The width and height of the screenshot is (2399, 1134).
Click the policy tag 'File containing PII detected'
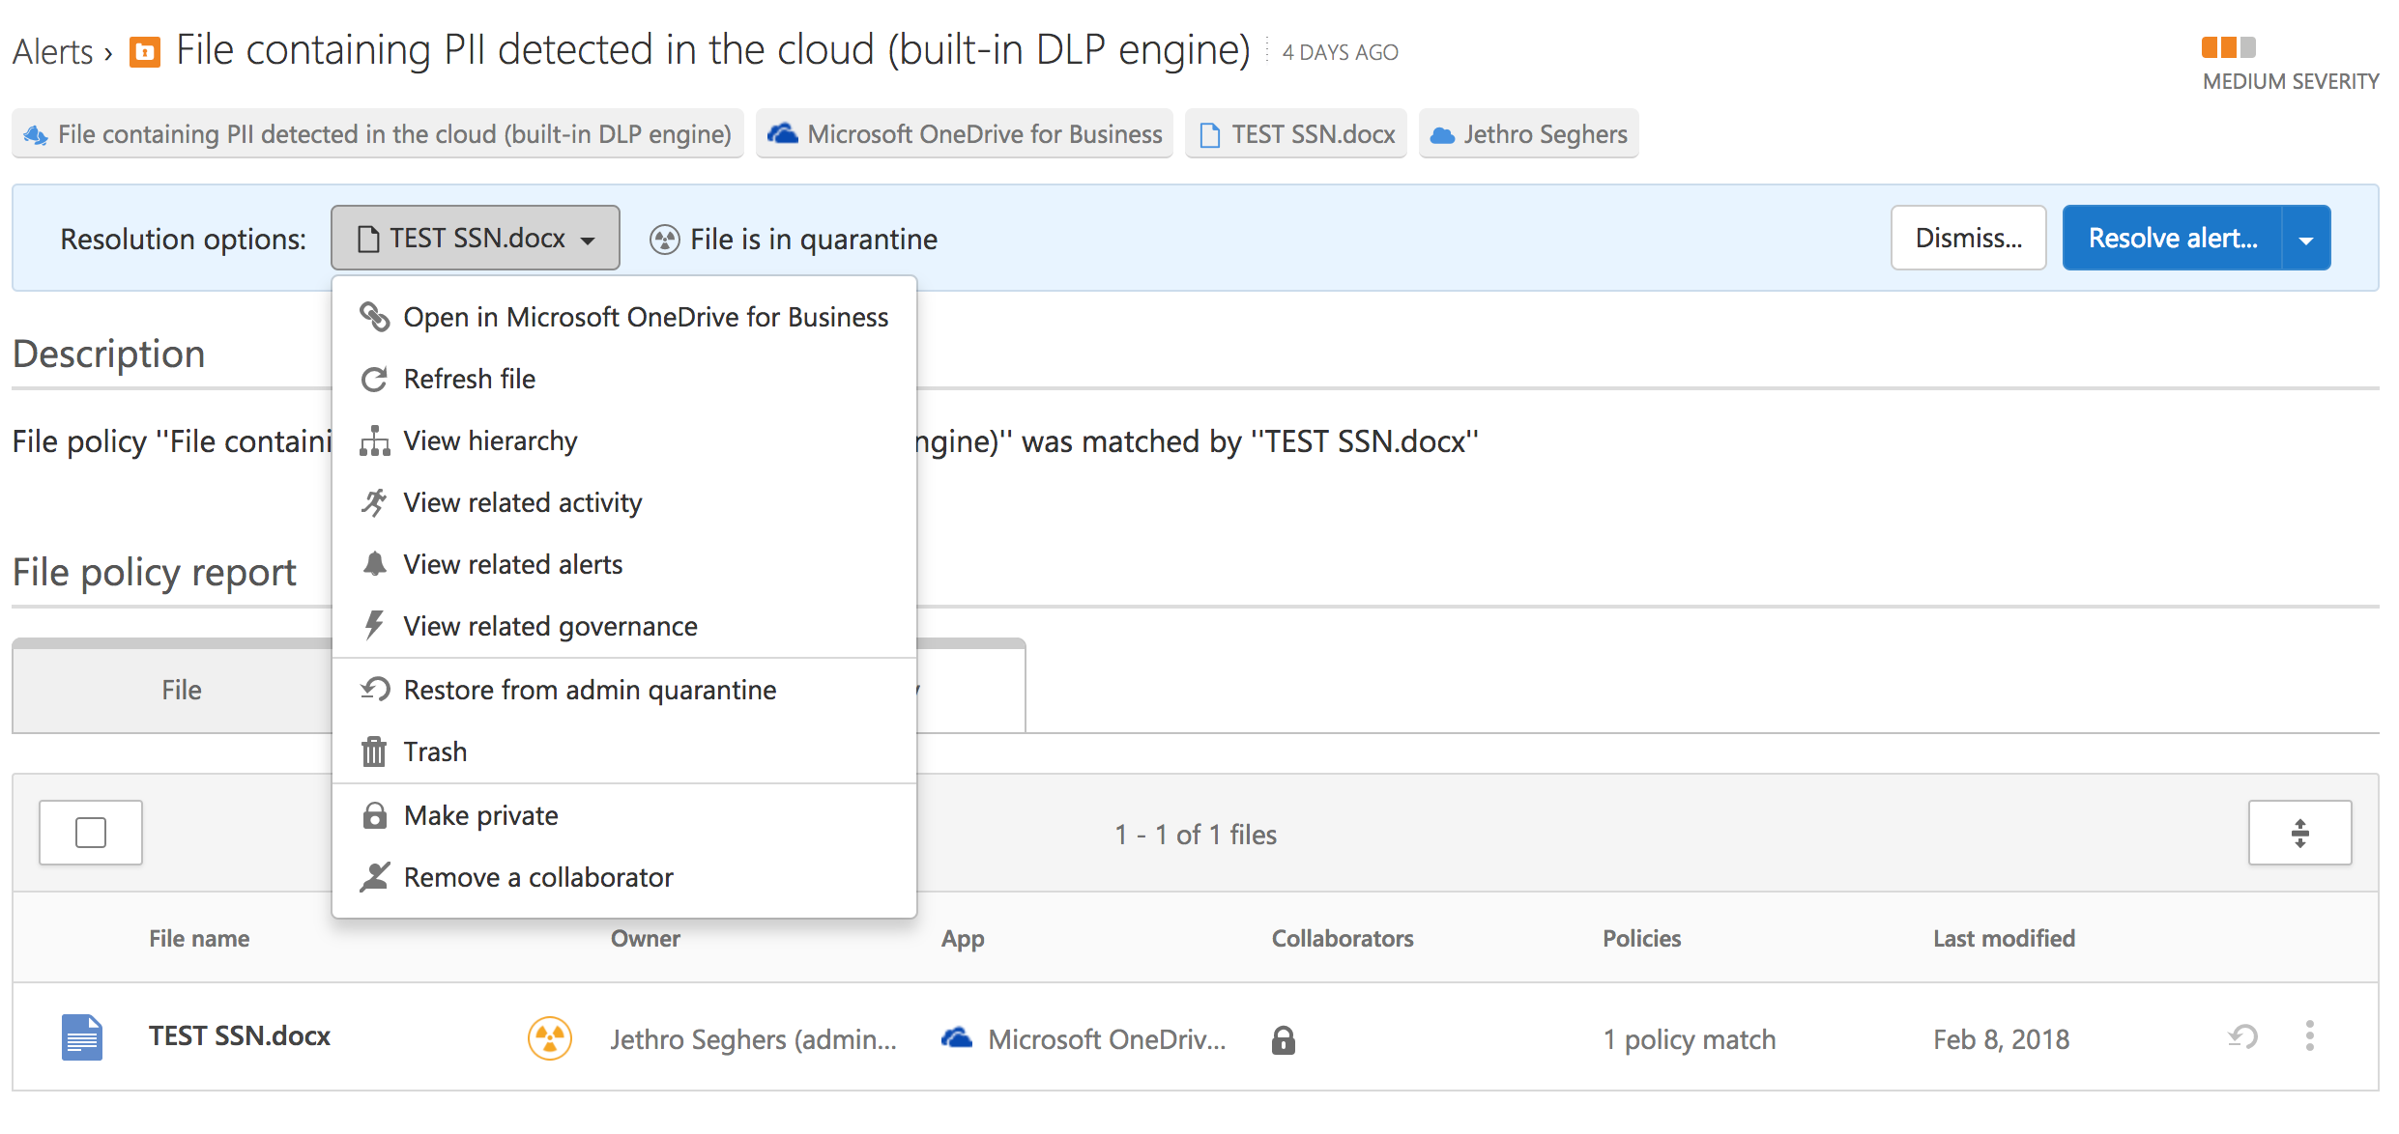pos(378,133)
